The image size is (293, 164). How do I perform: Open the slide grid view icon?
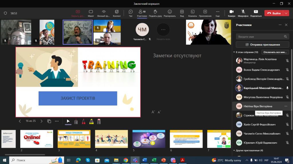[49, 121]
